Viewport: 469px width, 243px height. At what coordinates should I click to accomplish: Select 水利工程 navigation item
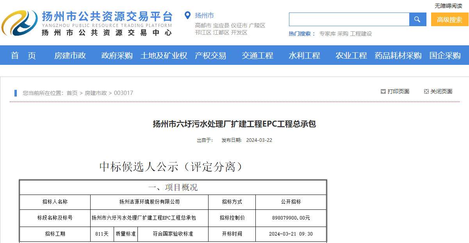coord(304,55)
